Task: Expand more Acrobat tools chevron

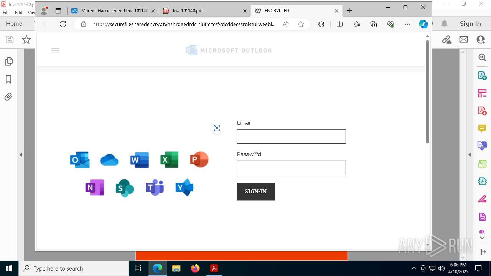Action: [x=482, y=238]
